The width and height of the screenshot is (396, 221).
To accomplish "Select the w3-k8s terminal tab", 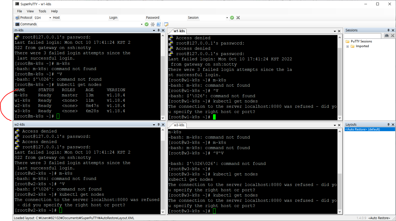I will [179, 125].
